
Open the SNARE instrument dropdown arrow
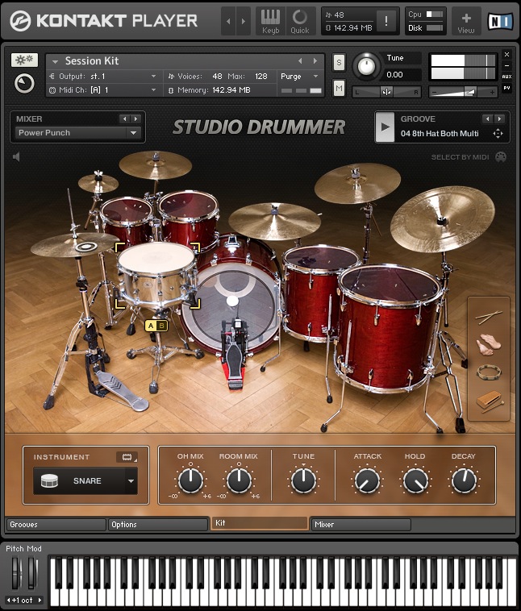[x=131, y=481]
